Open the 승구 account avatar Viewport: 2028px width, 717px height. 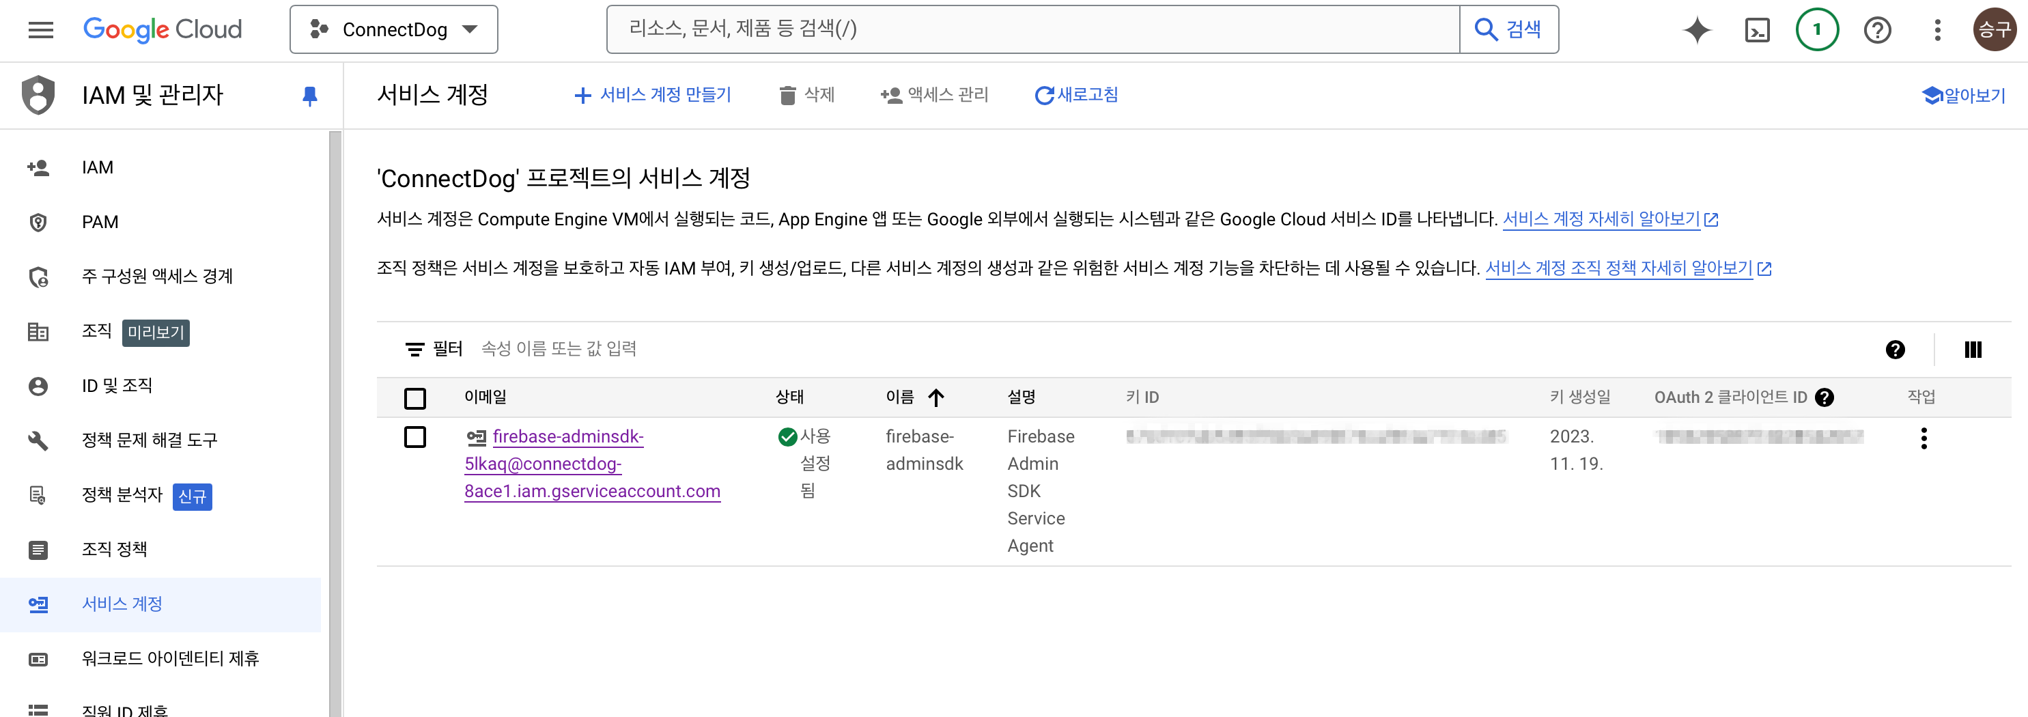coord(1994,30)
